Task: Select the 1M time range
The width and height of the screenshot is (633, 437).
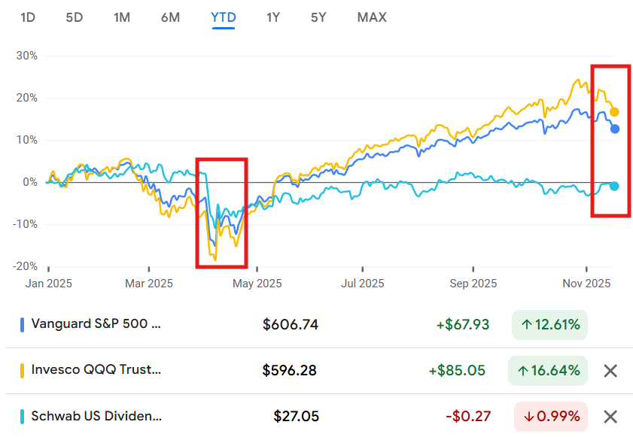Action: [x=122, y=17]
